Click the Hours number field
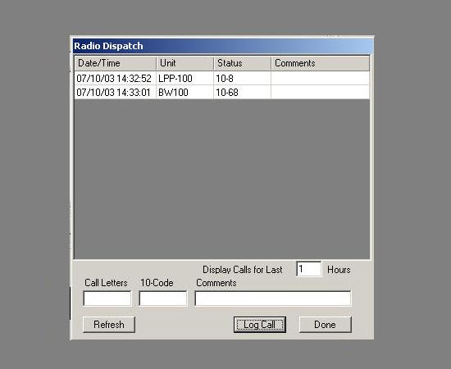Image resolution: width=451 pixels, height=369 pixels. tap(308, 269)
